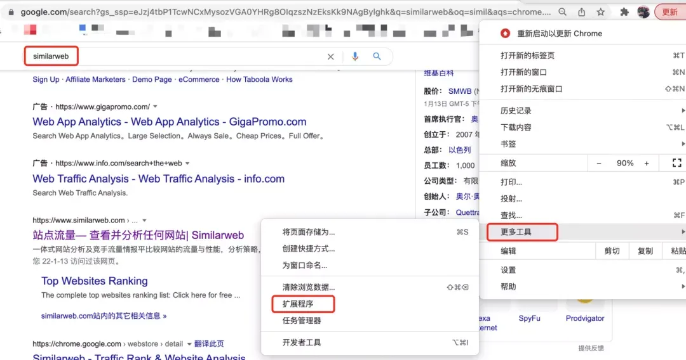Select 创建快捷方式... submenu item
This screenshot has height=360, width=686.
click(x=370, y=248)
